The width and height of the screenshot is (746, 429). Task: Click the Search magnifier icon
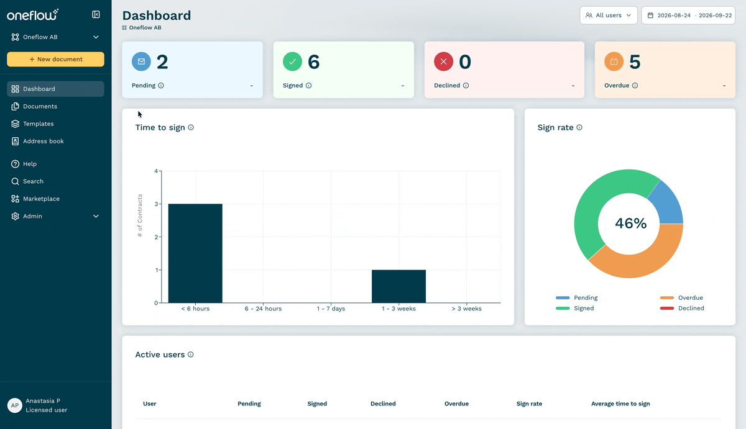coord(16,181)
